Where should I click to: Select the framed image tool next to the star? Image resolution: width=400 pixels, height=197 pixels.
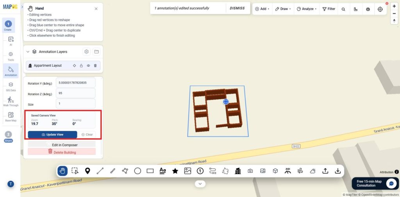pyautogui.click(x=187, y=171)
